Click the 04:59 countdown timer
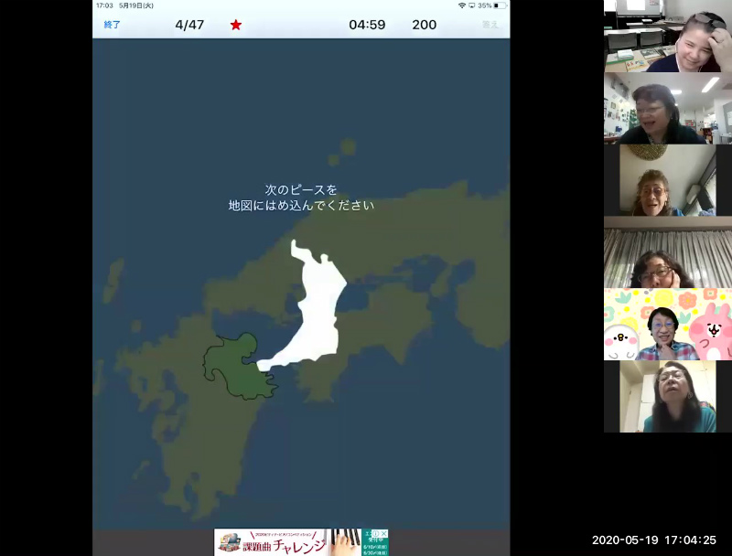This screenshot has width=732, height=556. (367, 25)
